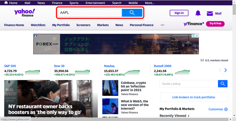Expand Recently Viewed chevron
The image size is (236, 121).
tap(189, 116)
